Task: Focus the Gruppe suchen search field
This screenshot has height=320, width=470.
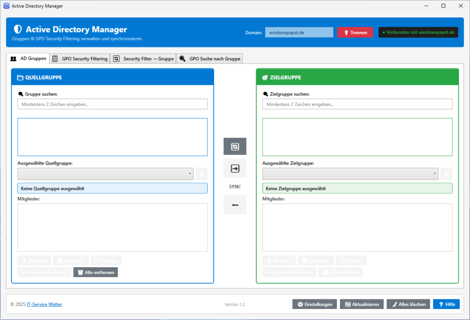Action: [x=112, y=104]
